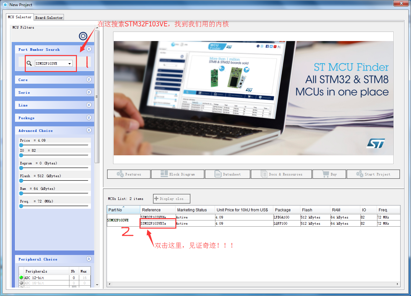Adjust the Flash slider handle
The image size is (411, 296).
click(21, 181)
